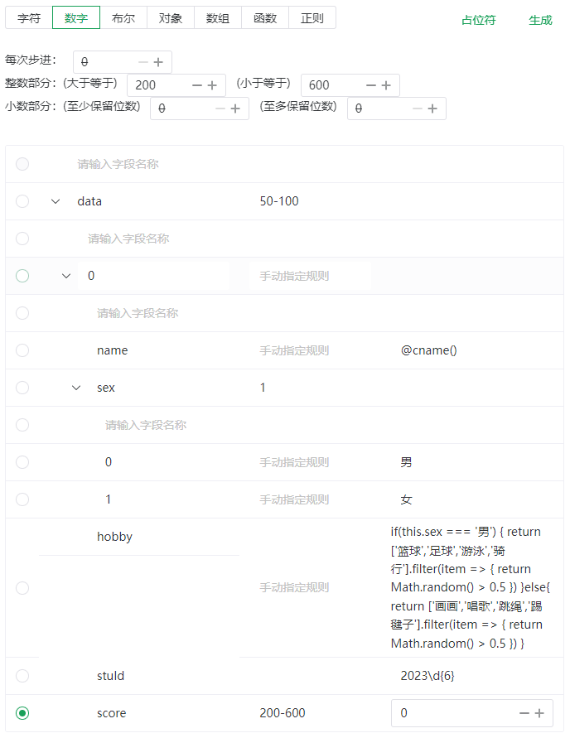Increase 至多保留位数 decimal value
This screenshot has width=570, height=738.
[x=432, y=109]
